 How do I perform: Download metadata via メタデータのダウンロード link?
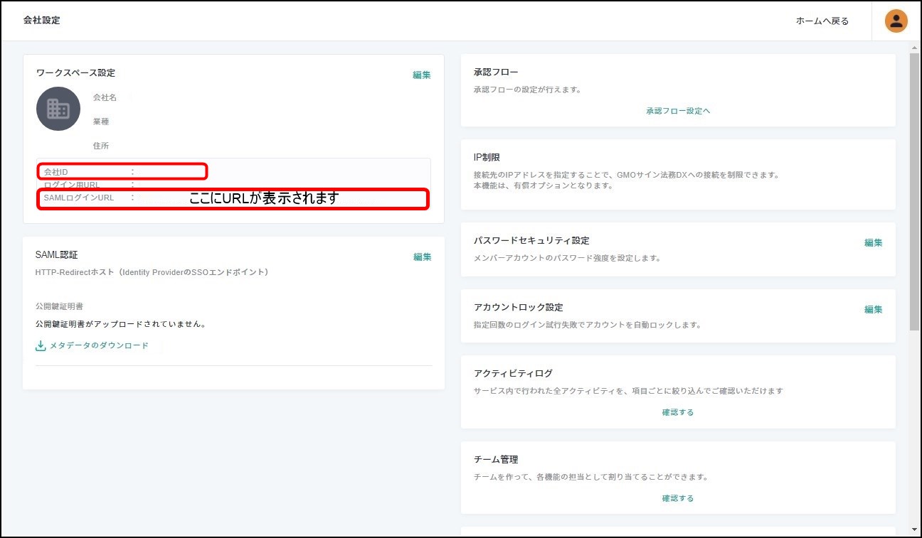pos(99,345)
